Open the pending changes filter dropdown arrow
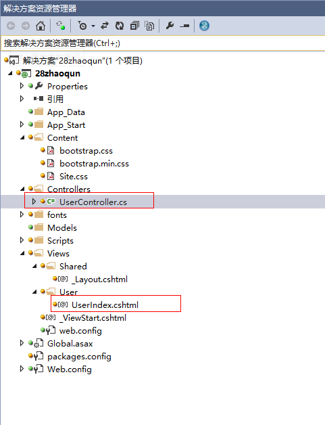The image size is (325, 425). [93, 26]
